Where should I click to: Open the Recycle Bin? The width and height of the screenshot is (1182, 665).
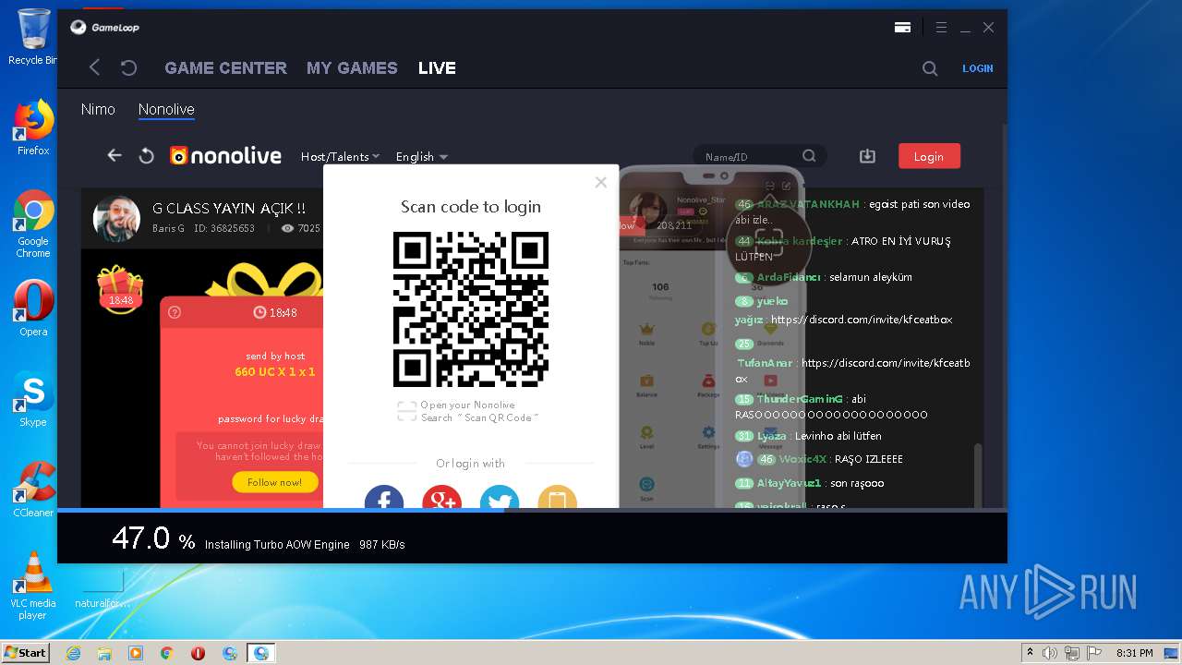33,37
